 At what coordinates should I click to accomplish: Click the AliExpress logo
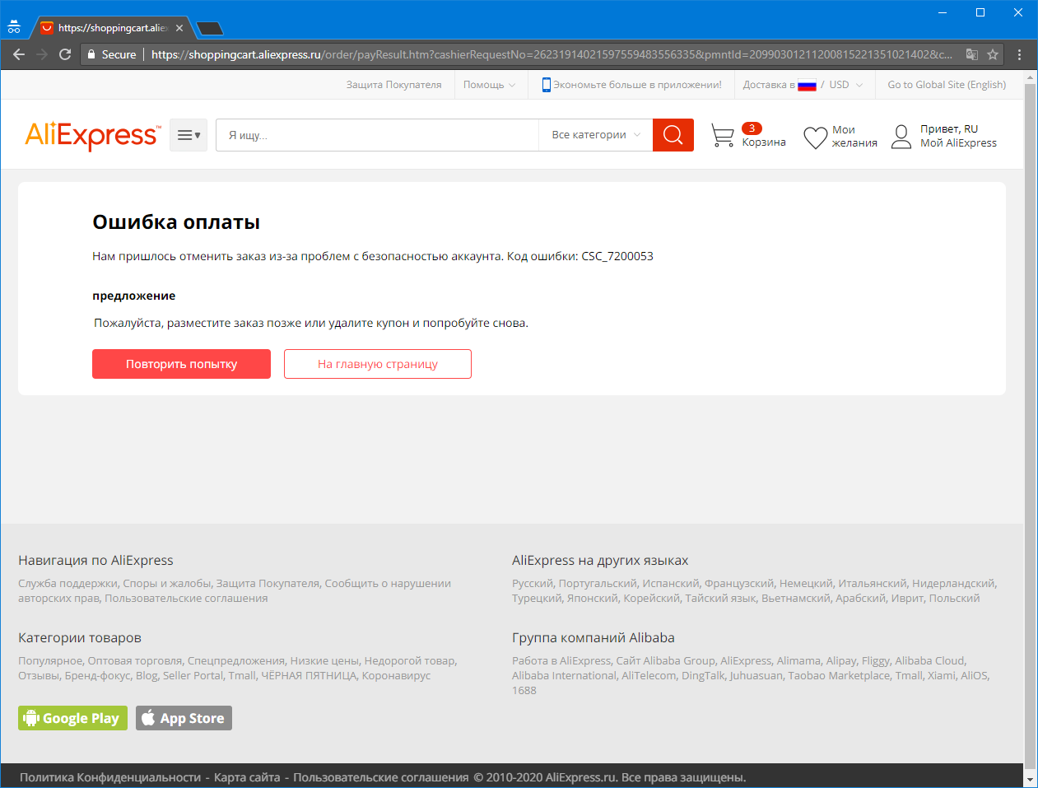tap(93, 135)
